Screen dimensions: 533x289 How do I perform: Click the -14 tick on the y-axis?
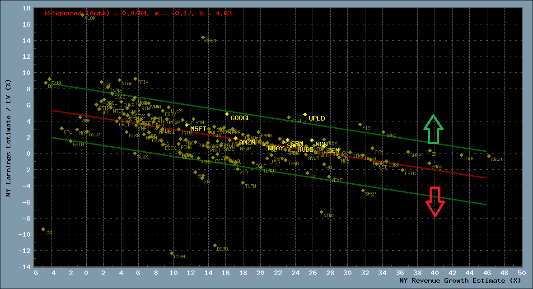(24, 267)
